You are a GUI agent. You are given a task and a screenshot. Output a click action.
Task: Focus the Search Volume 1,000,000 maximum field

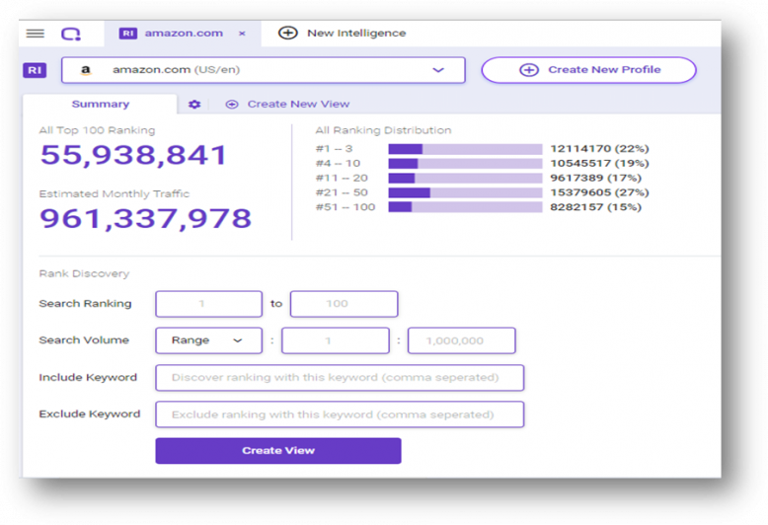pos(461,340)
